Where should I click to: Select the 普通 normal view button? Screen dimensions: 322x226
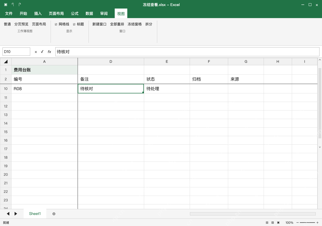click(7, 24)
